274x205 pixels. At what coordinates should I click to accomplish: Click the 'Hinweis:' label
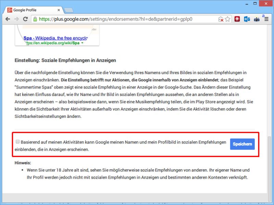pyautogui.click(x=23, y=163)
